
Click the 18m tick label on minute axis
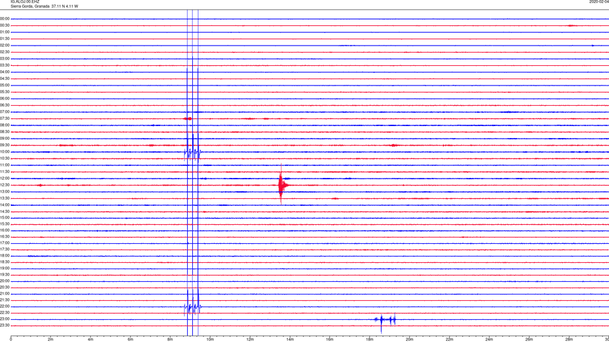(370, 339)
